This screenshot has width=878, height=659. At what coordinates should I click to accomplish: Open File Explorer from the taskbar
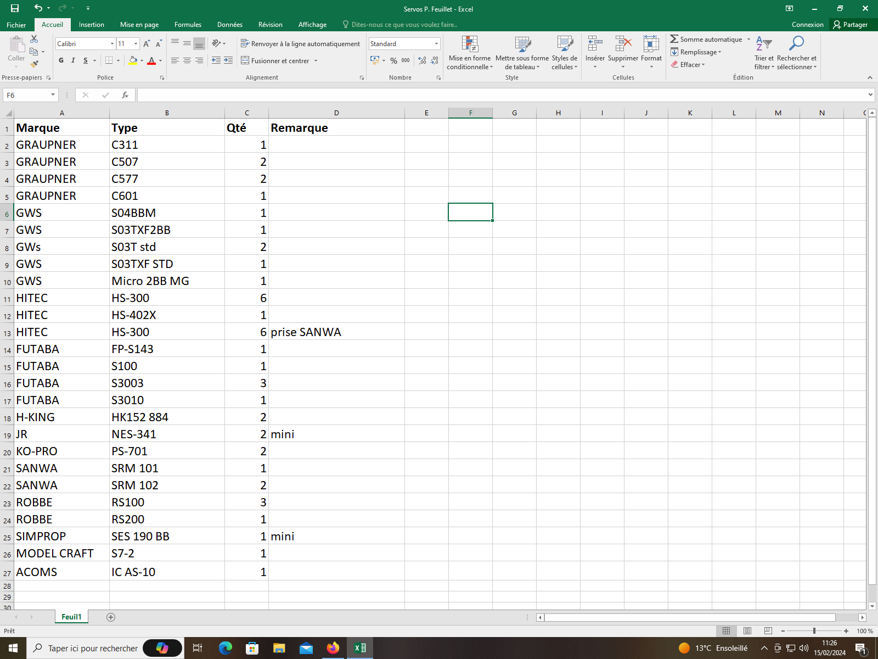pyautogui.click(x=279, y=648)
